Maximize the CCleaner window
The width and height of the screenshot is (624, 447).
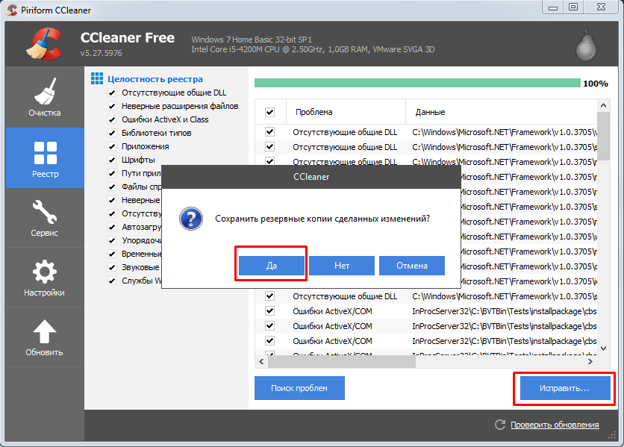coord(573,7)
